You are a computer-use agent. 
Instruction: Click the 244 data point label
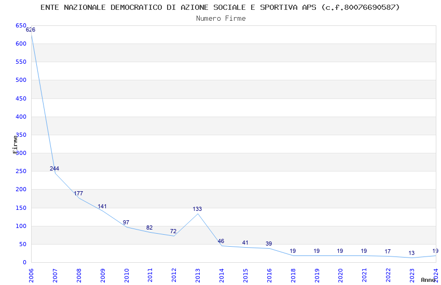[x=54, y=168]
